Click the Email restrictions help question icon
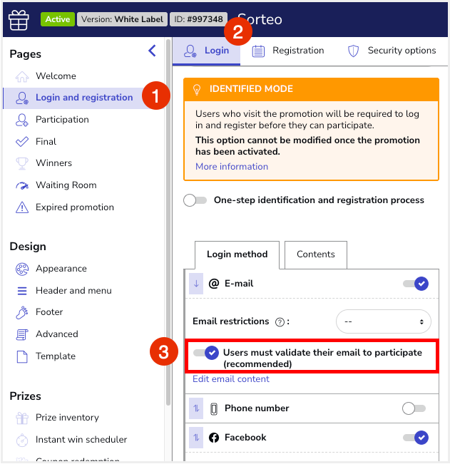 click(x=280, y=321)
